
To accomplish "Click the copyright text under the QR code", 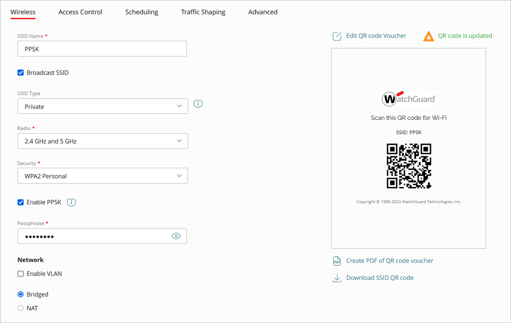I will click(409, 202).
